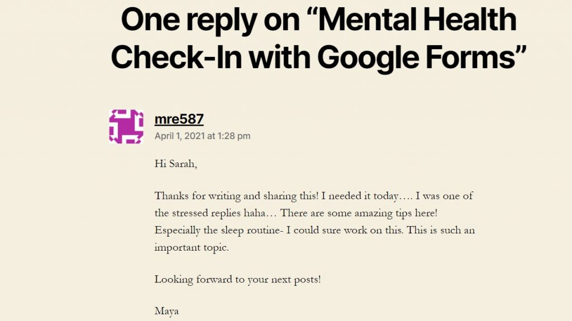Click the word "Google" in the heading

click(x=368, y=58)
